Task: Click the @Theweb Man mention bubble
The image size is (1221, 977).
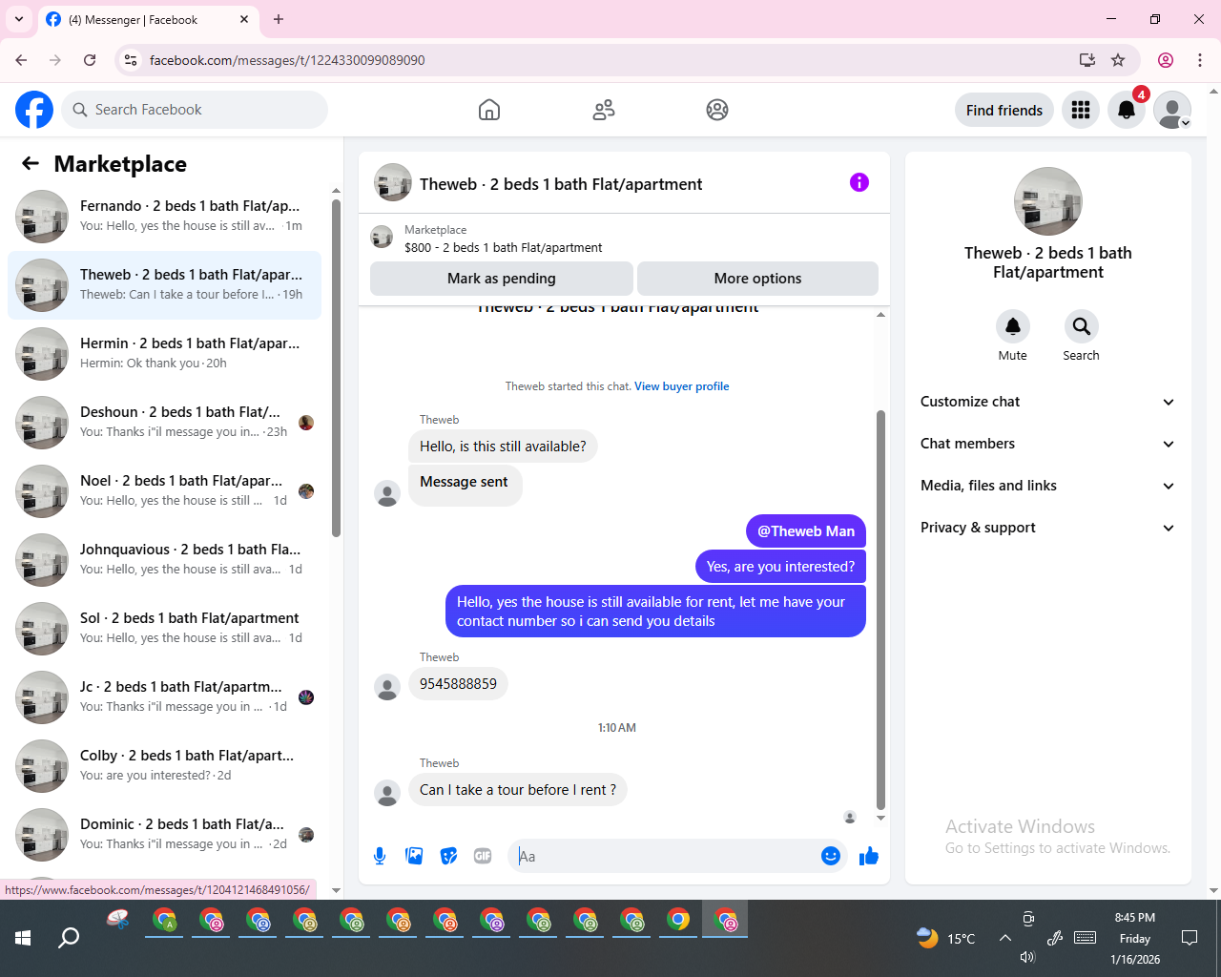Action: pos(806,531)
